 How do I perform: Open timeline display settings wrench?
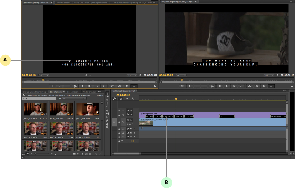[x=133, y=99]
